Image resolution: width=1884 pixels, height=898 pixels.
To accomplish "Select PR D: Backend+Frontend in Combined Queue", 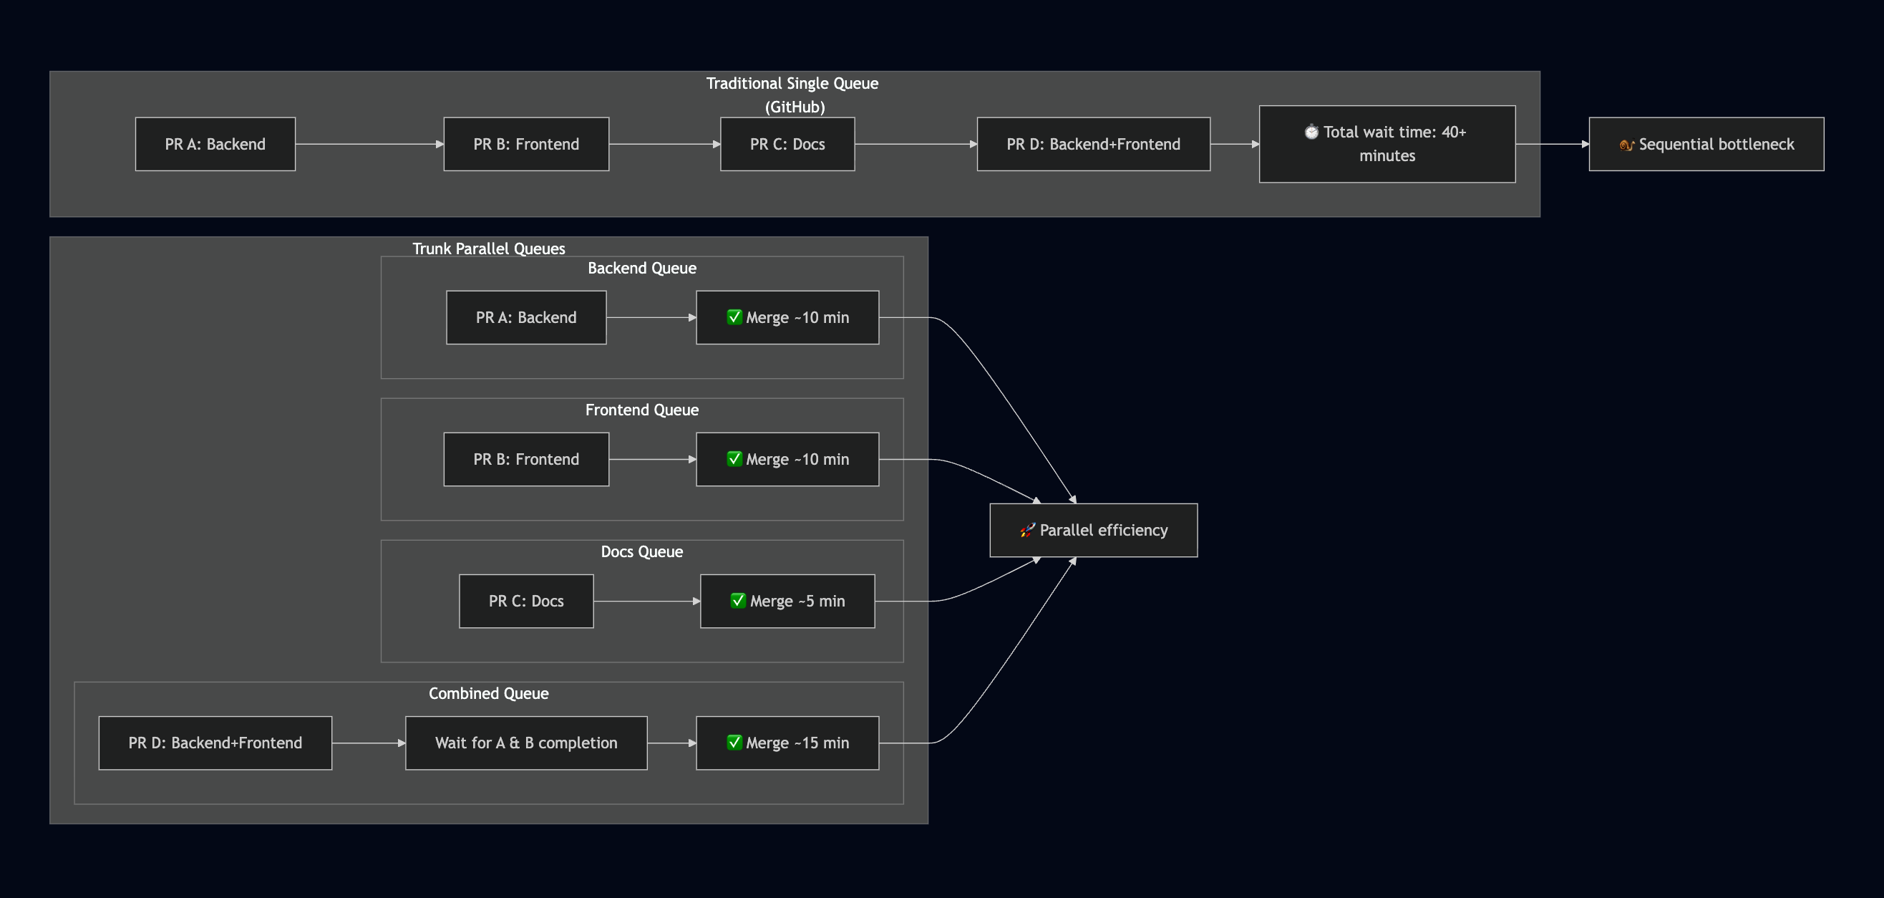I will coord(215,743).
